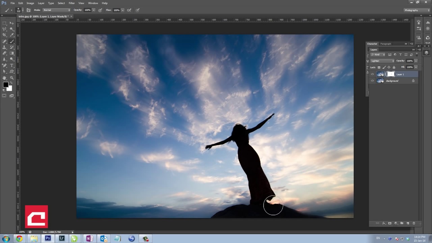
Task: Create a new layer from Layers panel
Action: 408,223
